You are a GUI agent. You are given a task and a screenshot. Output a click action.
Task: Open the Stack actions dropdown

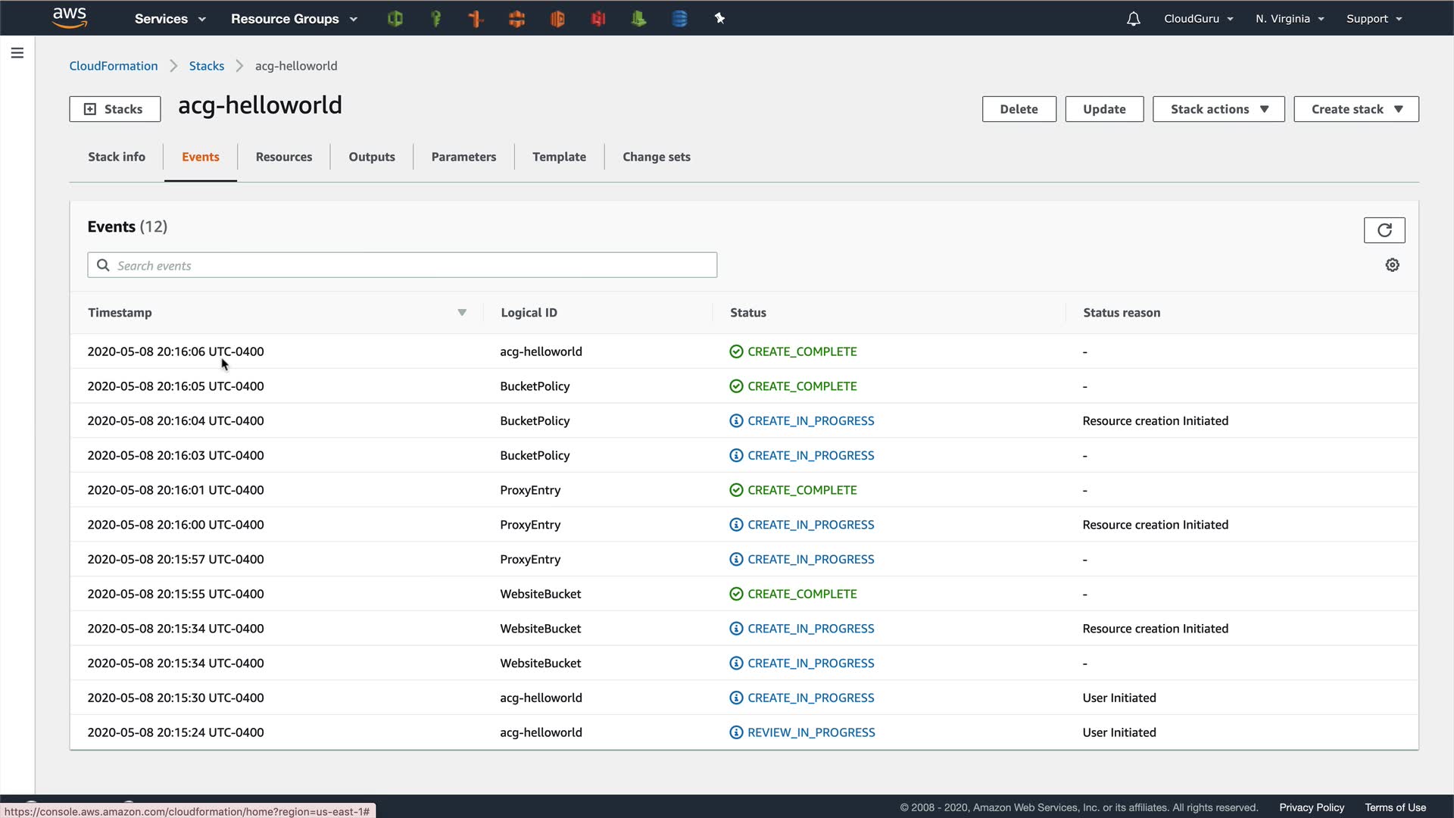[x=1218, y=109]
